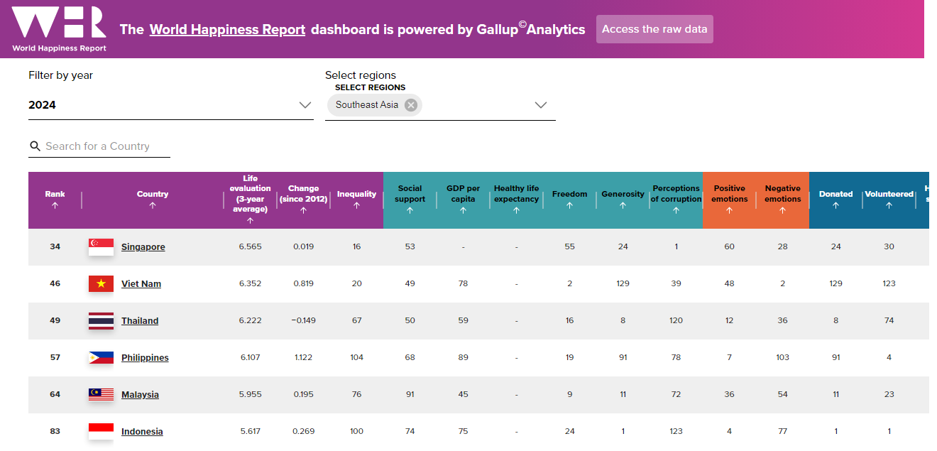Screen dimensions: 937x451
Task: Sort by GDP per capita column
Action: [x=463, y=200]
